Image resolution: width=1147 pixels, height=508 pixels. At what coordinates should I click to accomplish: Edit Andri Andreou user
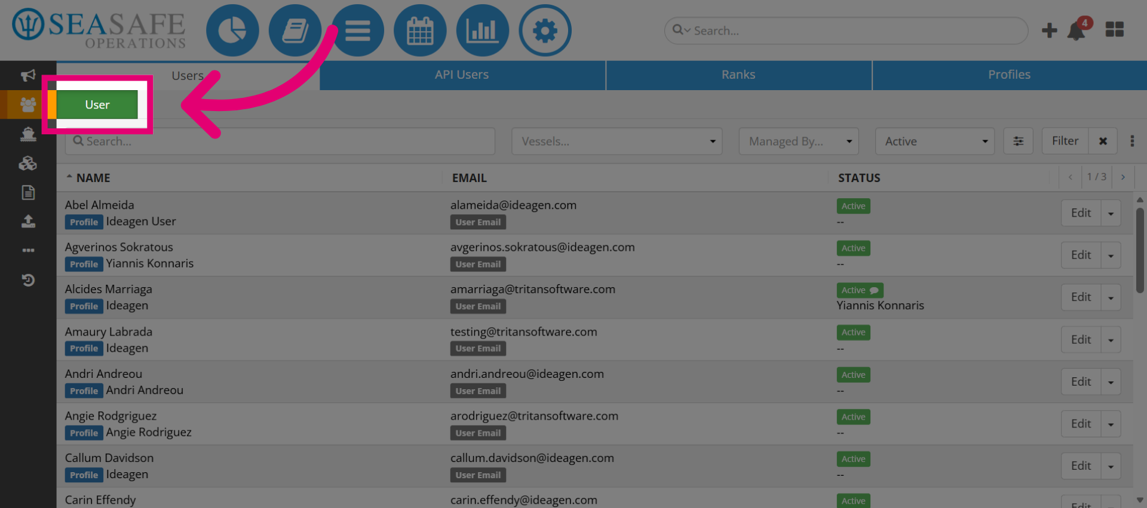1081,382
